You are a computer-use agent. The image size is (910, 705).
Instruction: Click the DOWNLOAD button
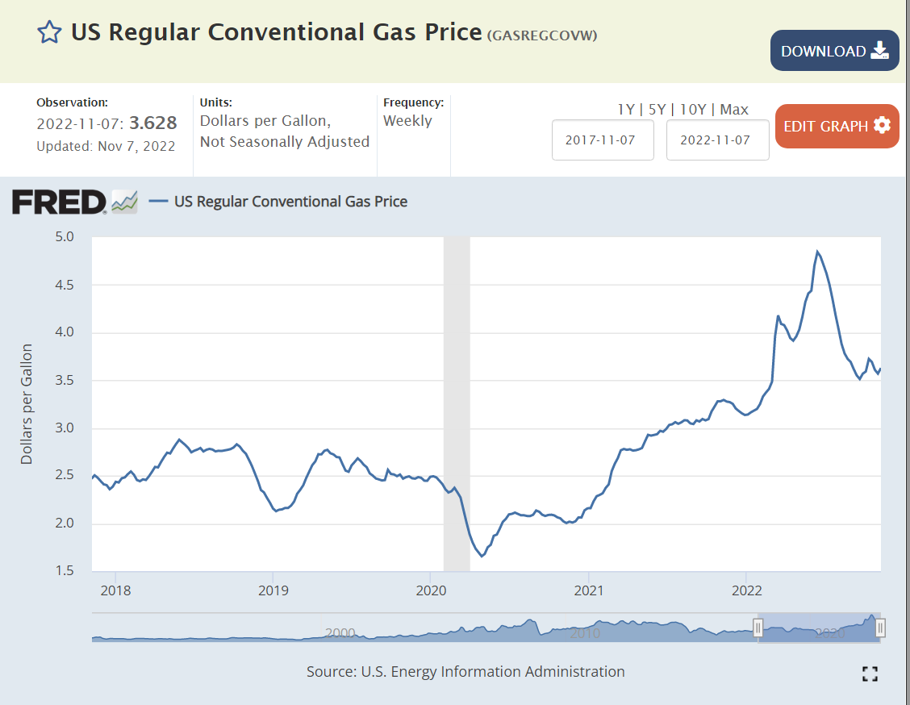point(834,51)
